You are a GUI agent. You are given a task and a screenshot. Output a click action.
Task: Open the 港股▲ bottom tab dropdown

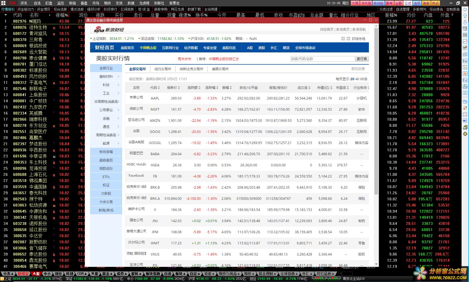209,274
